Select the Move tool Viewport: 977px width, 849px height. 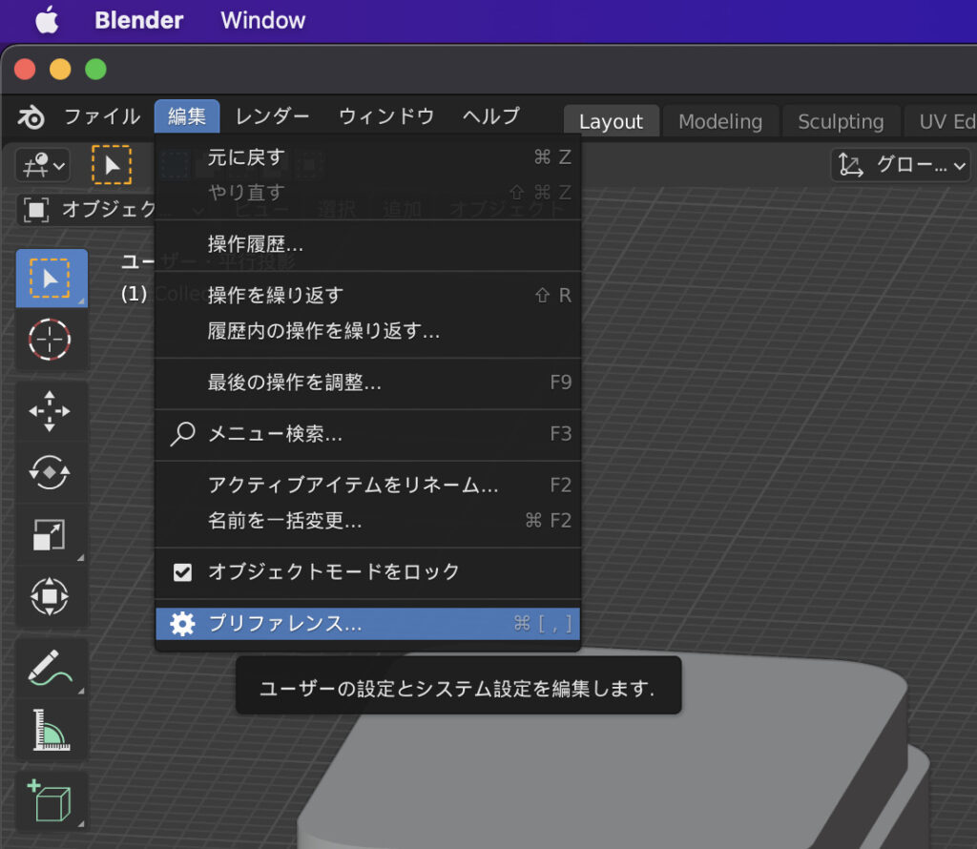(51, 412)
